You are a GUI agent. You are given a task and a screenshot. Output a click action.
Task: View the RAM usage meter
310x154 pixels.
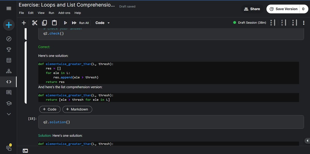tap(295, 23)
